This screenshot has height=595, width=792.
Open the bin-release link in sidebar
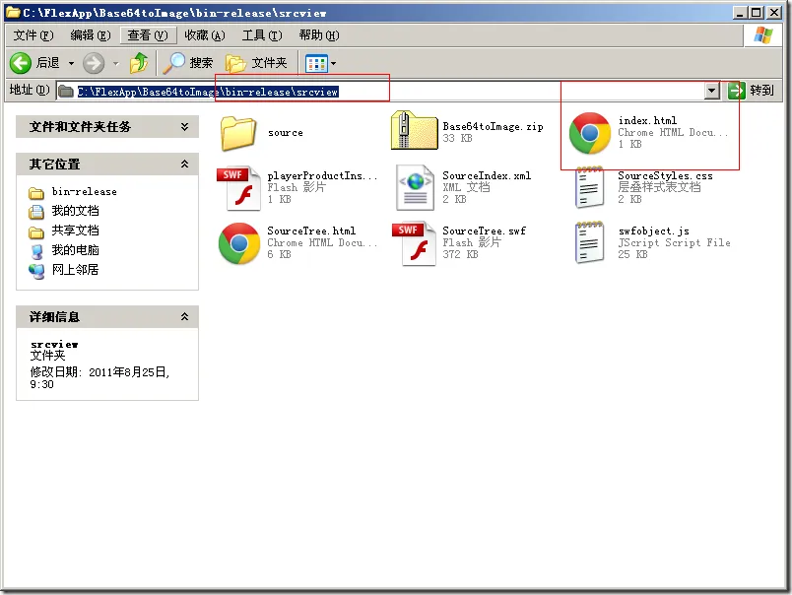point(85,192)
